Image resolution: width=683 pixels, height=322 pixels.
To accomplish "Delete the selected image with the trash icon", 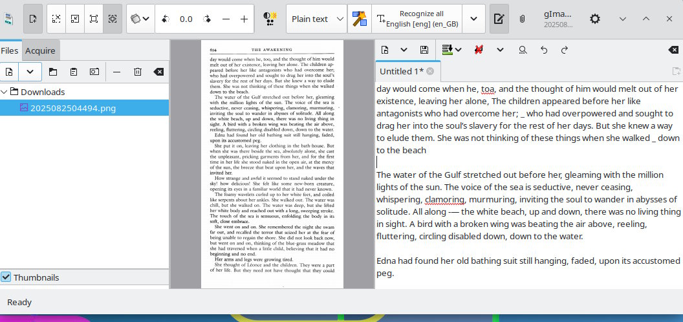I will (138, 72).
